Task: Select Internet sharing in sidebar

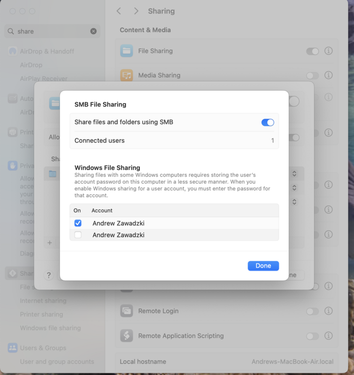Action: [x=43, y=300]
